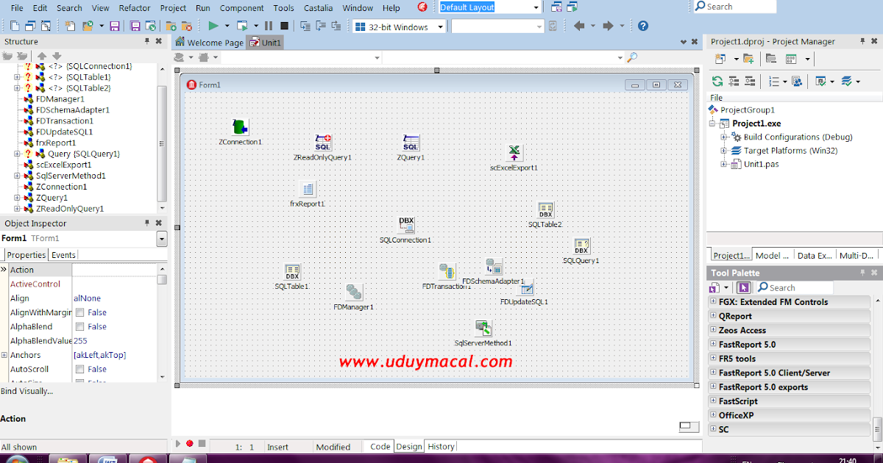This screenshot has height=463, width=883.
Task: Select the SQLQuery1 component icon
Action: 581,246
